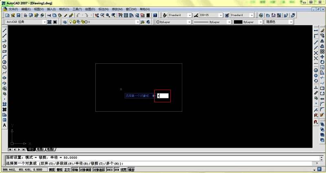
Task: Switch to the 布局1 layout tab
Action: pos(40,149)
